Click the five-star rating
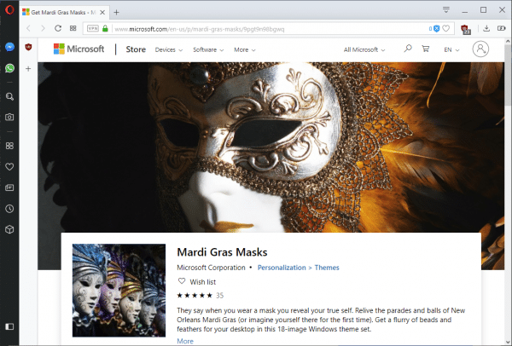 (x=195, y=296)
